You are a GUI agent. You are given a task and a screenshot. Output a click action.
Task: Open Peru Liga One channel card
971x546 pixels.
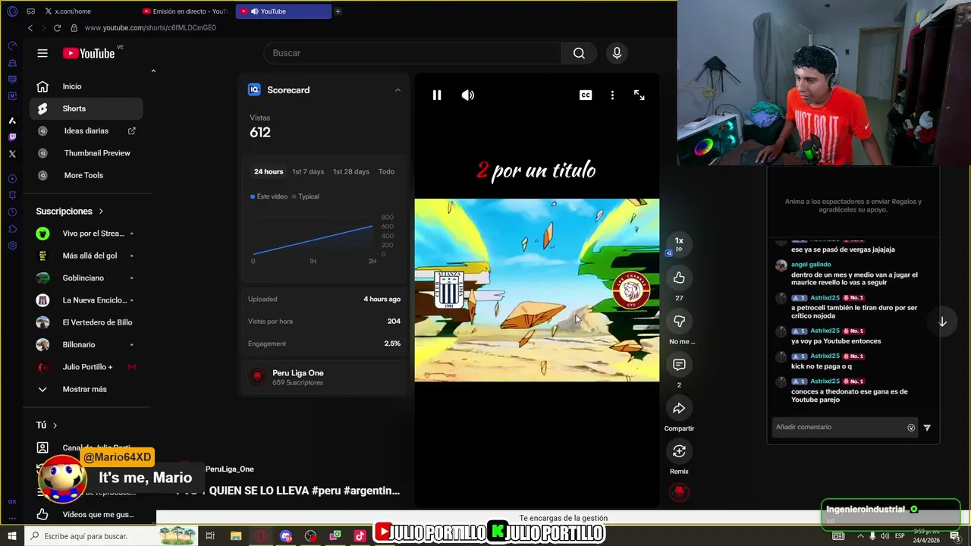(325, 377)
